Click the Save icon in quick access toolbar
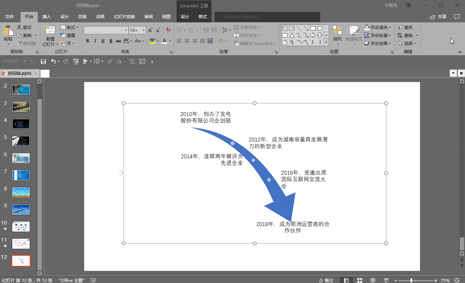Image resolution: width=465 pixels, height=283 pixels. coord(43,61)
